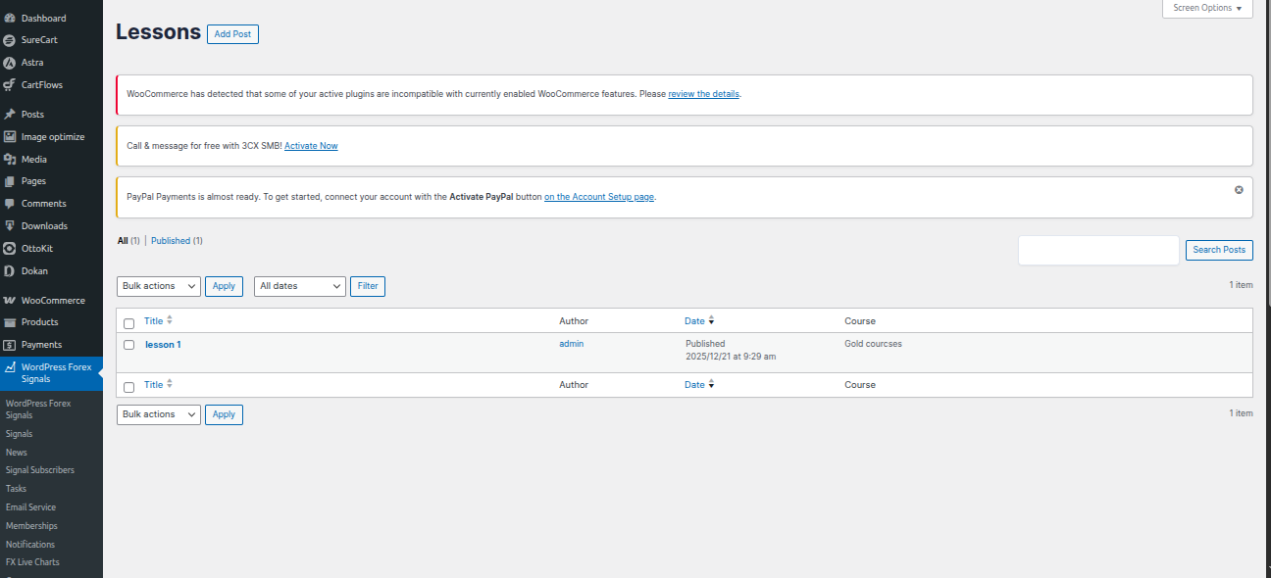Click the Add Post button
This screenshot has width=1271, height=578.
tap(232, 34)
